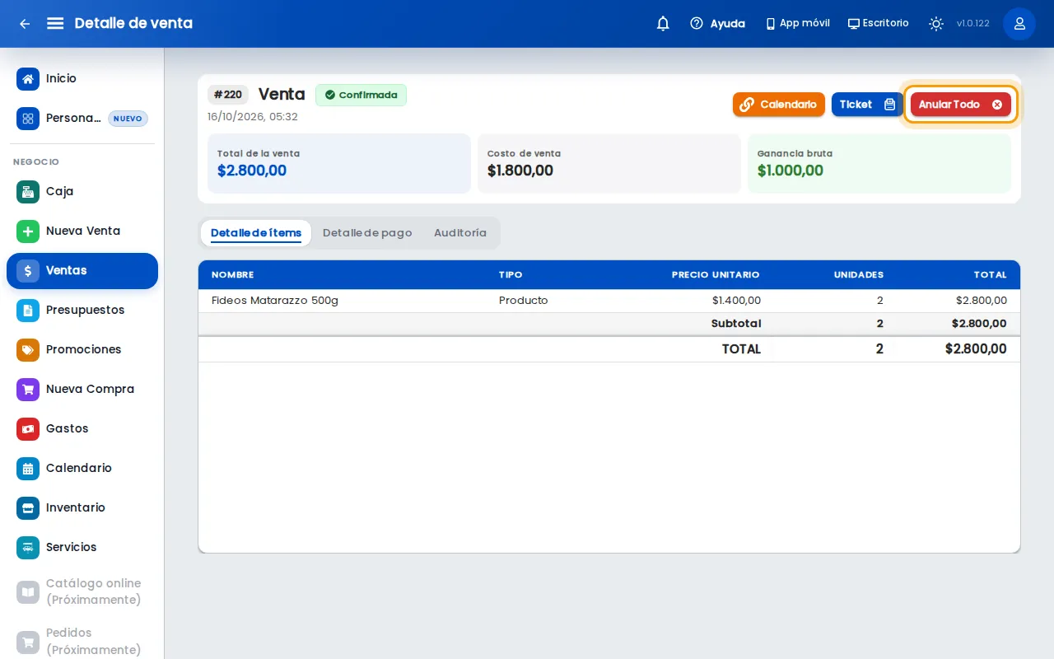Click the Presupuestos document icon
The image size is (1054, 659).
click(28, 311)
